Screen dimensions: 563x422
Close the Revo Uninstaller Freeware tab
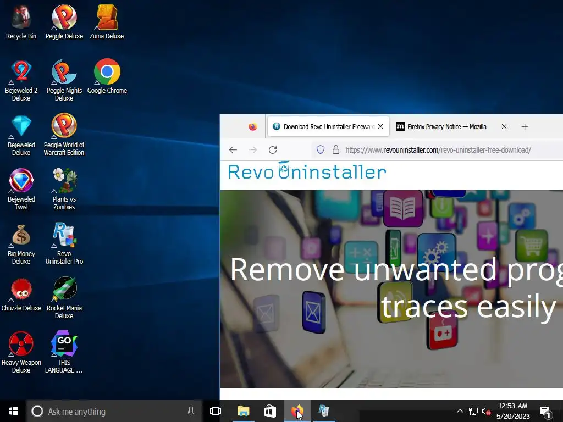[380, 127]
